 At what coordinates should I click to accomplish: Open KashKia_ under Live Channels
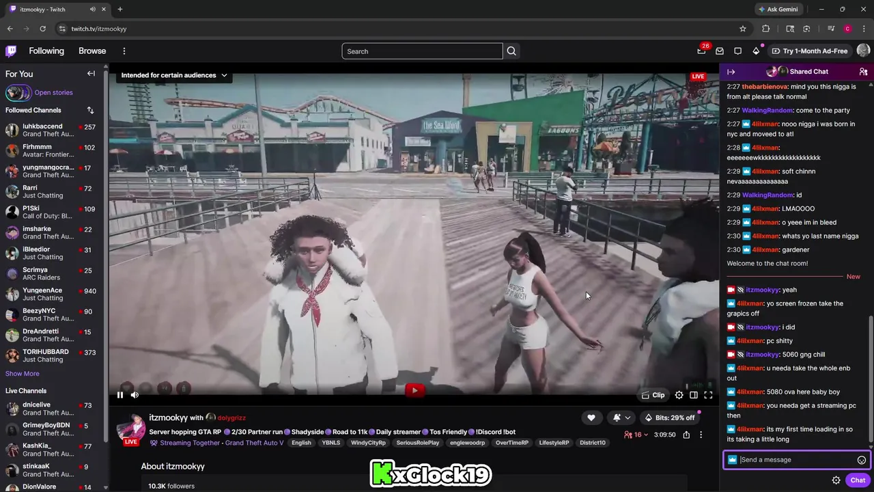click(x=51, y=450)
